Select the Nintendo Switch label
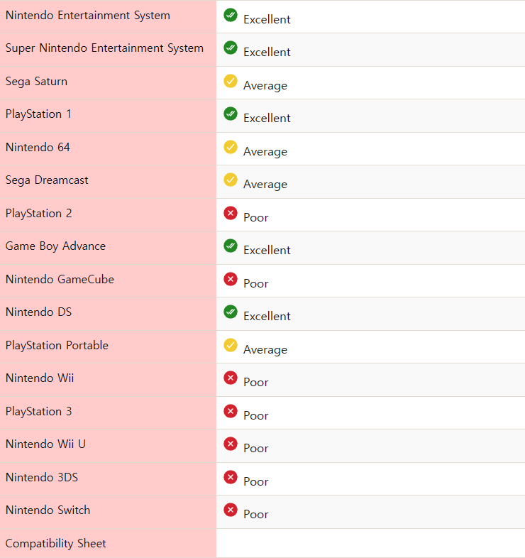 [48, 510]
